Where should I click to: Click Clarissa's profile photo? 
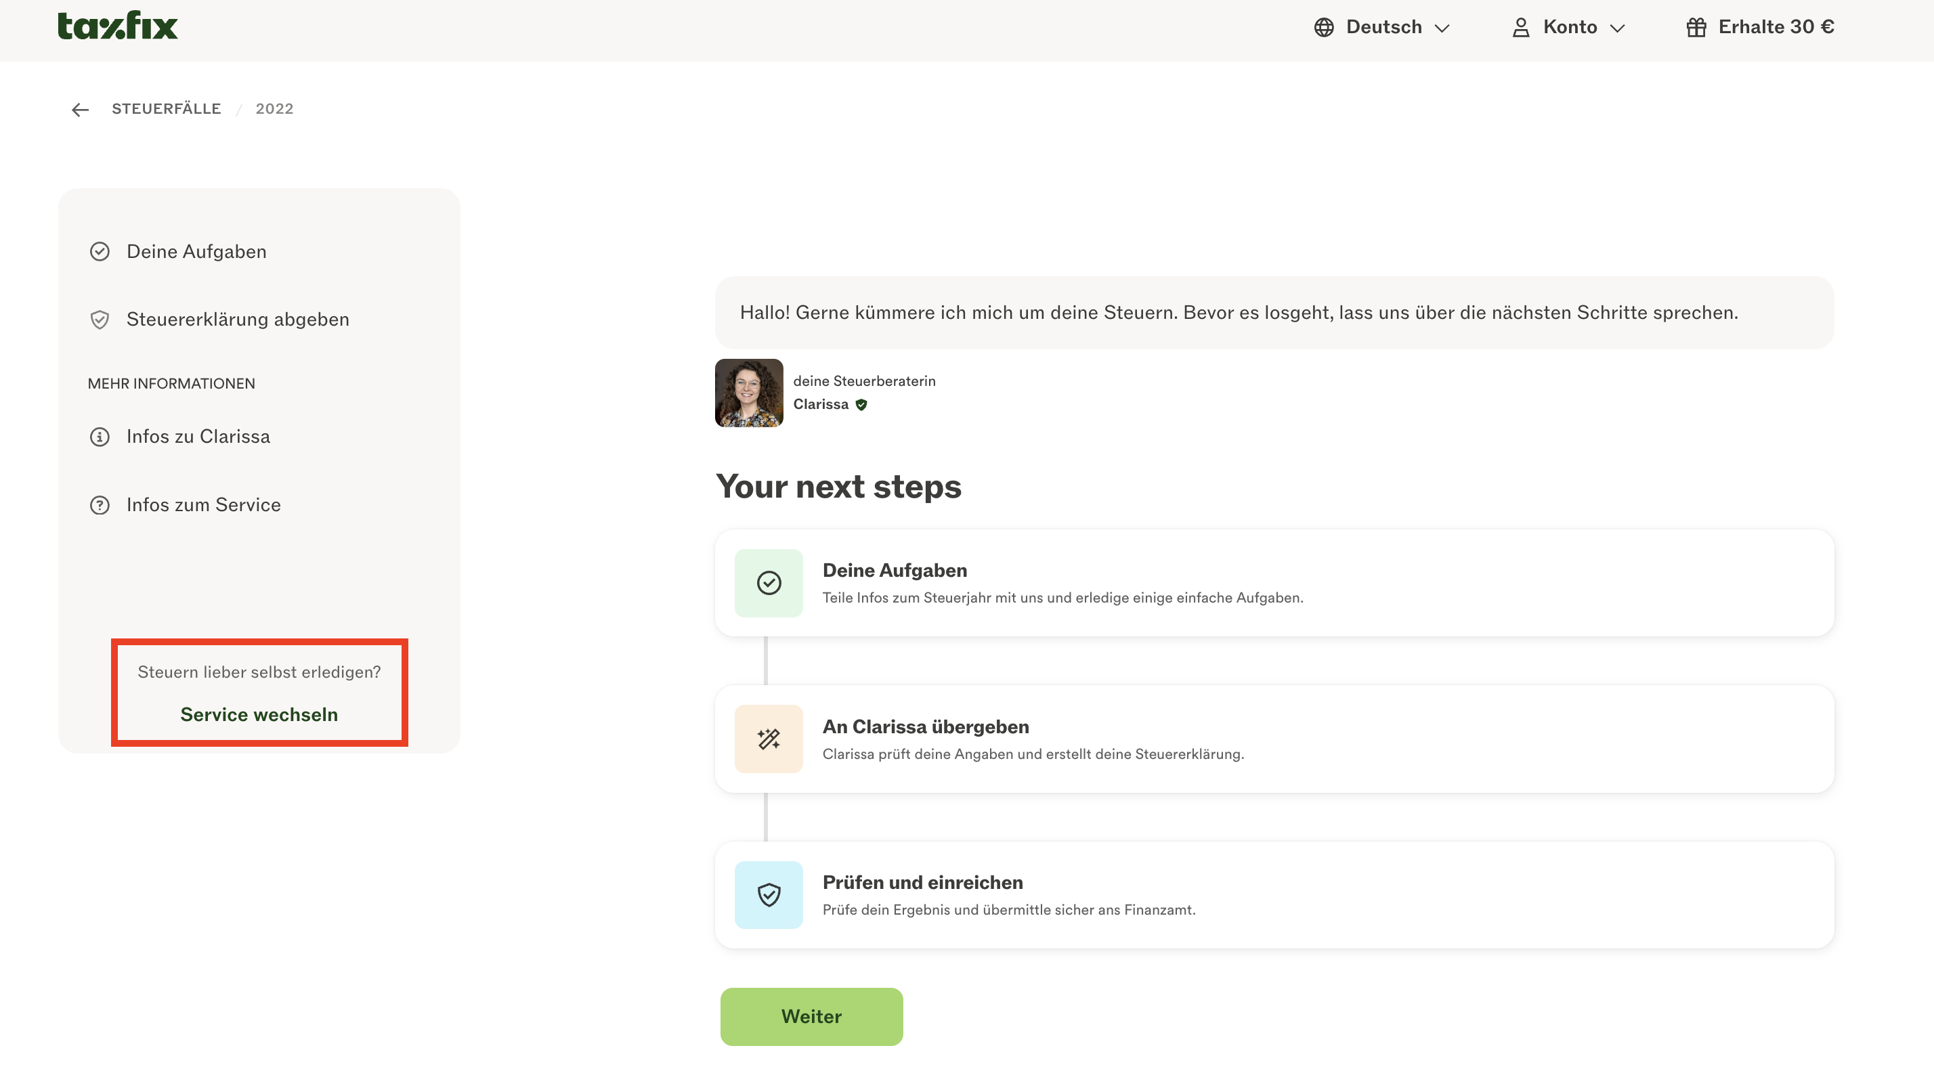(x=748, y=393)
